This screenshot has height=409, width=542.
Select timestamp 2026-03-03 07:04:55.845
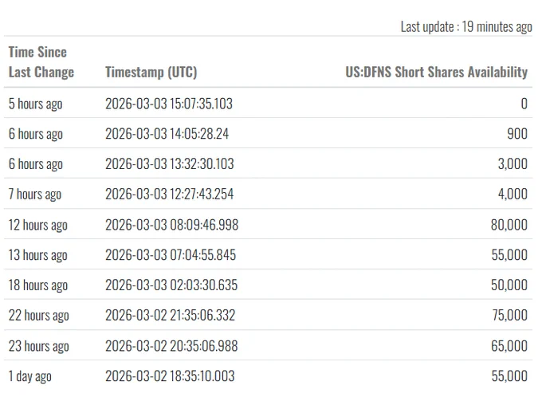pos(171,255)
